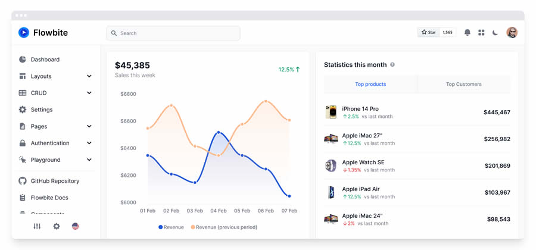Toggle the Revenue legend series
The image size is (536, 250).
[x=171, y=227]
